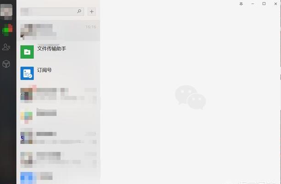Screen dimensions: 281x184
Task: Click the green file transfer folder icon
Action: coord(27,52)
